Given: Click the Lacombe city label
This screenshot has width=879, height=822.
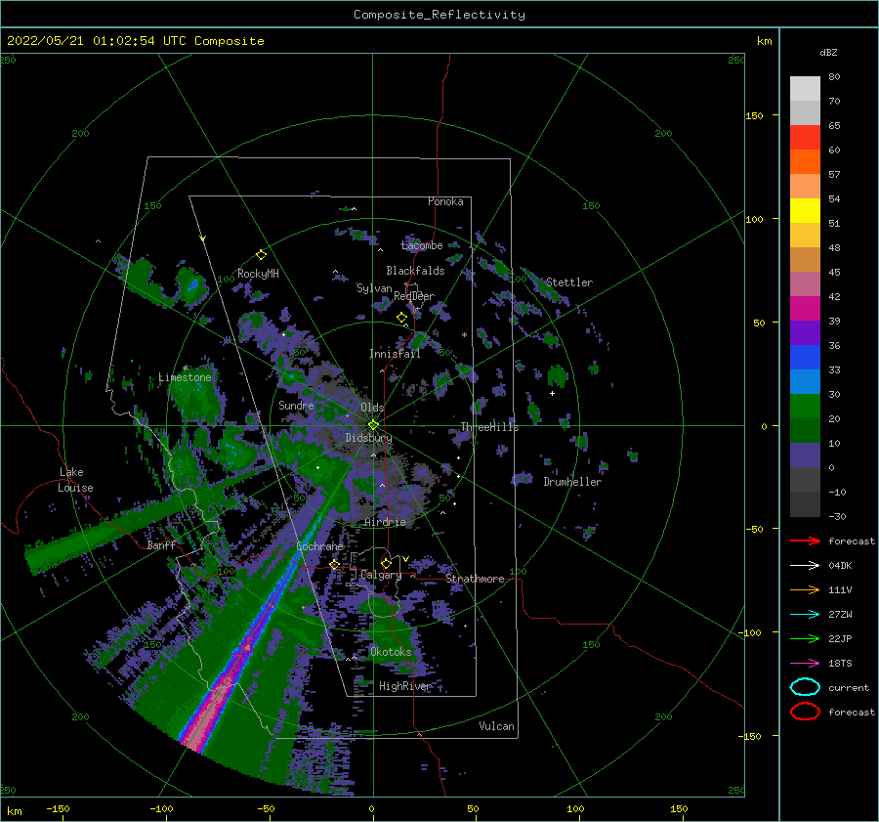Looking at the screenshot, I should click(422, 245).
